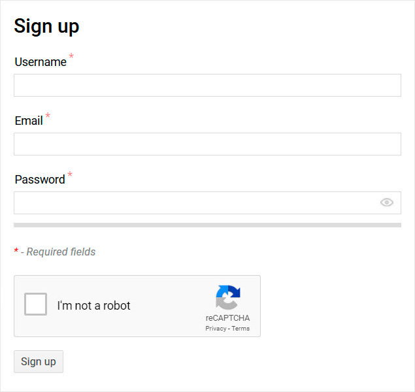
Task: Click the "I'm not a robot" text
Action: pos(93,306)
